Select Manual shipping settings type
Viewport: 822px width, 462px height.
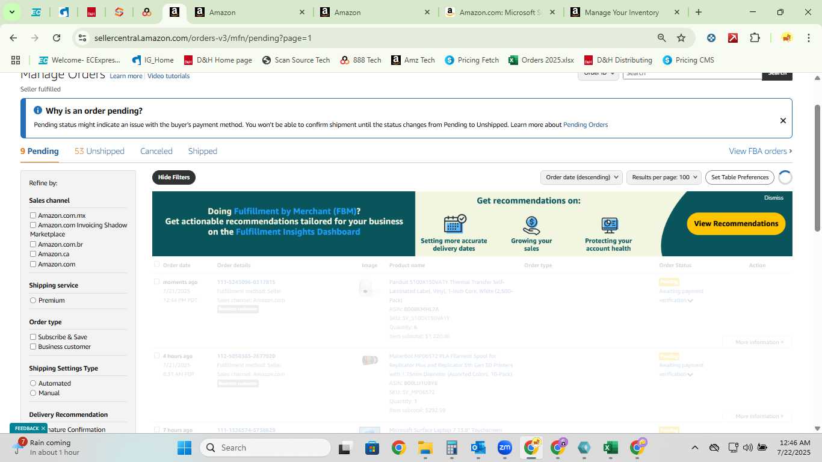tap(33, 393)
